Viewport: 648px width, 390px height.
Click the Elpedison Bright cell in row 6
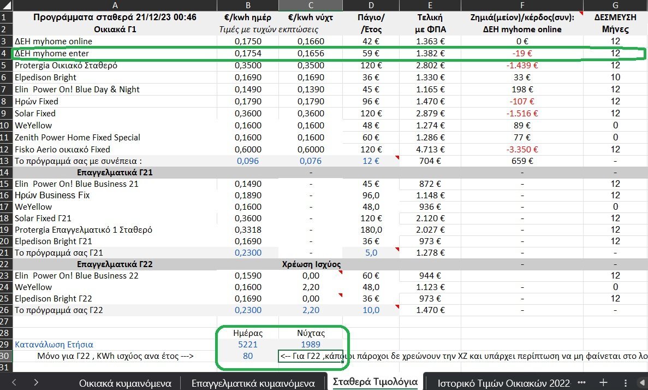click(115, 78)
